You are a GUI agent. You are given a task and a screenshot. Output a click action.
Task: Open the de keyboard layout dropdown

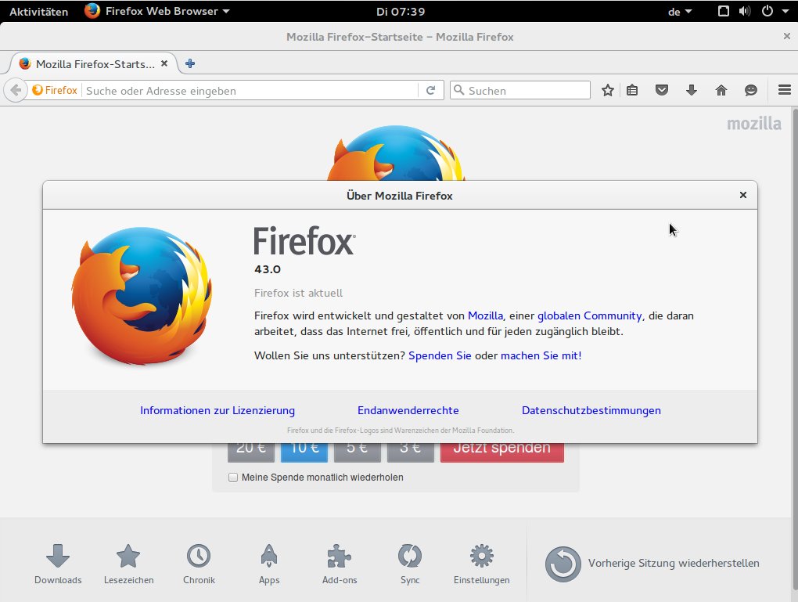coord(679,12)
